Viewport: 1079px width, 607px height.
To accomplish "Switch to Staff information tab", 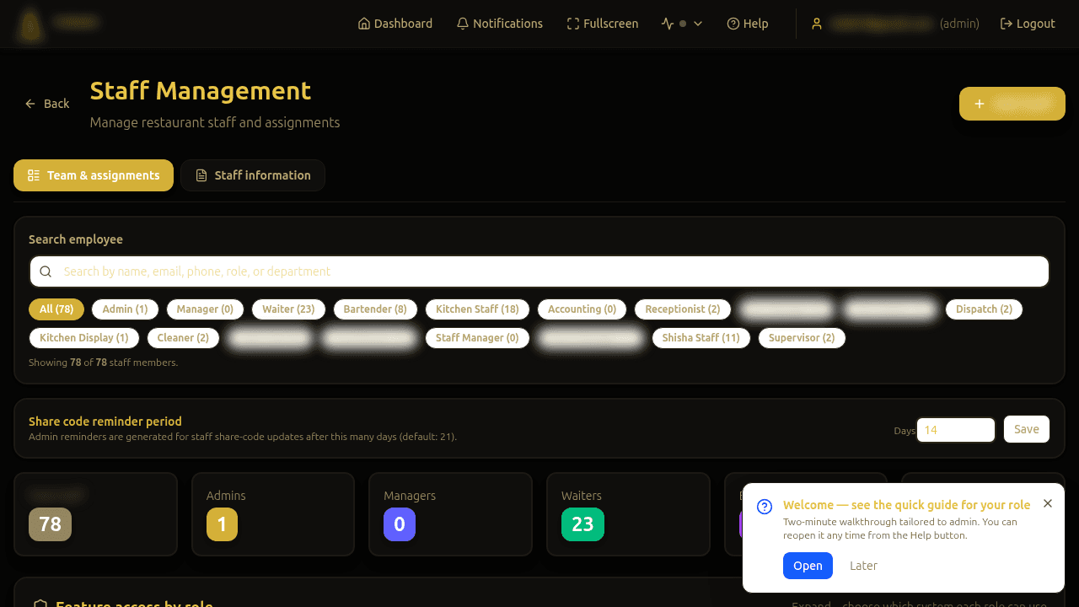I will click(x=253, y=175).
